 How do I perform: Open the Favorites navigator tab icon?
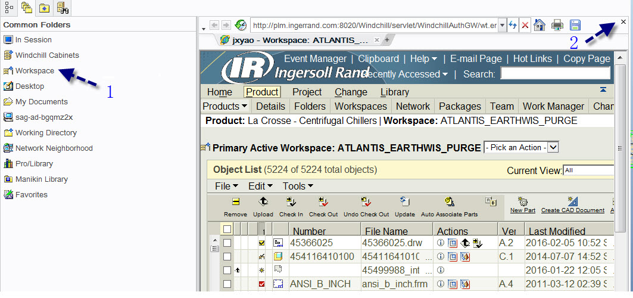44,7
